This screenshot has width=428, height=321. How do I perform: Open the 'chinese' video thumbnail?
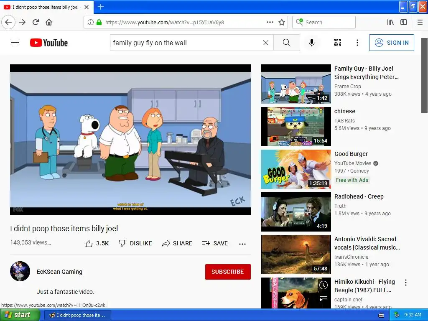pyautogui.click(x=296, y=127)
